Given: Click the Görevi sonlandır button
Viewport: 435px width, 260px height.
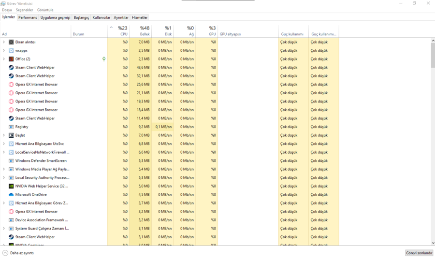Looking at the screenshot, I should click(419, 253).
